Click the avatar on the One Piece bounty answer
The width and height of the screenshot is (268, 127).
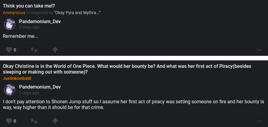(x=9, y=90)
